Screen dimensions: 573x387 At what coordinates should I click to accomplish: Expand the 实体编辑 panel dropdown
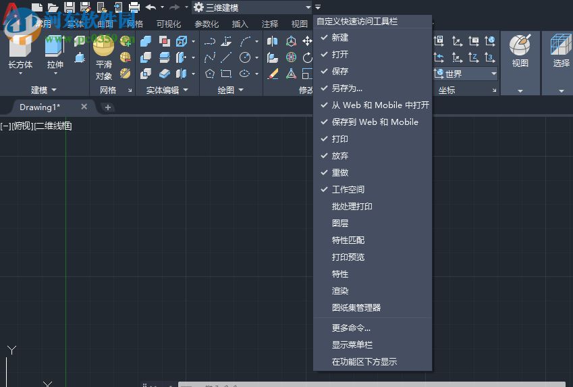pos(186,90)
